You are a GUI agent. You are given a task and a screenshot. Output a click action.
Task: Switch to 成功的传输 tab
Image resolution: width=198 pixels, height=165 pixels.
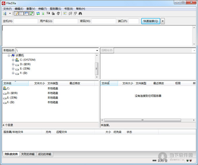(x=45, y=154)
